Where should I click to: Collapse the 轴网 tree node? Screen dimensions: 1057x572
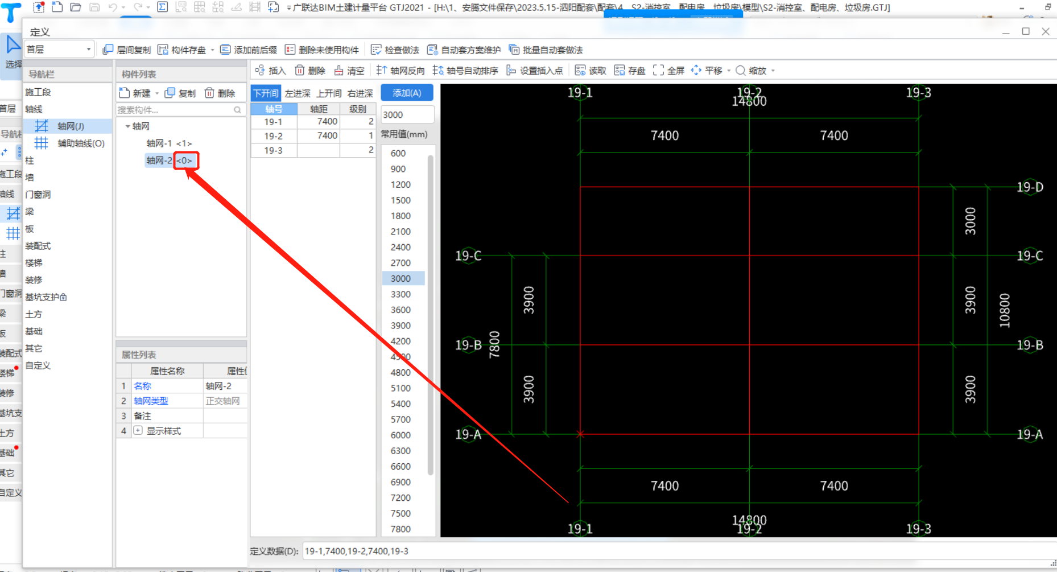(127, 126)
